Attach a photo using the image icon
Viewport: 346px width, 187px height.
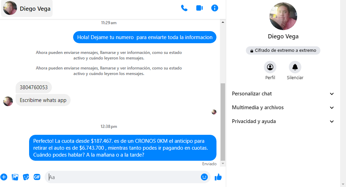coord(15,177)
